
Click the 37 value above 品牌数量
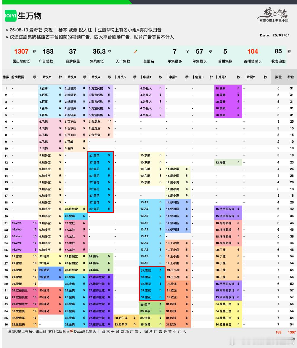click(73, 52)
